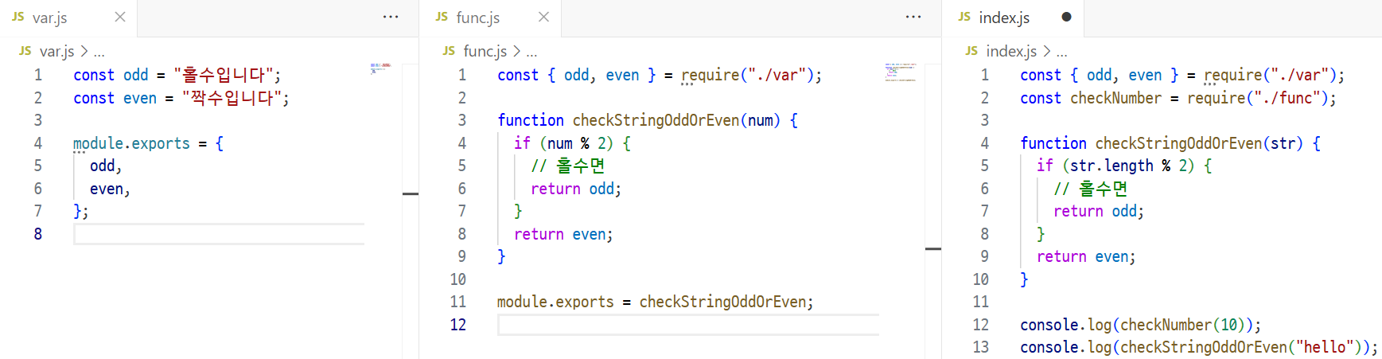The image size is (1382, 359).
Task: Close the func.js tab
Action: 543,17
